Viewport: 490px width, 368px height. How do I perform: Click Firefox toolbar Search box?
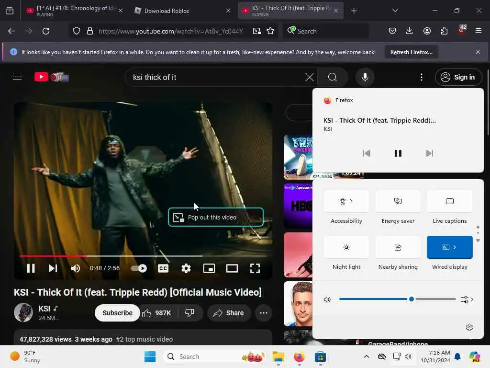325,31
